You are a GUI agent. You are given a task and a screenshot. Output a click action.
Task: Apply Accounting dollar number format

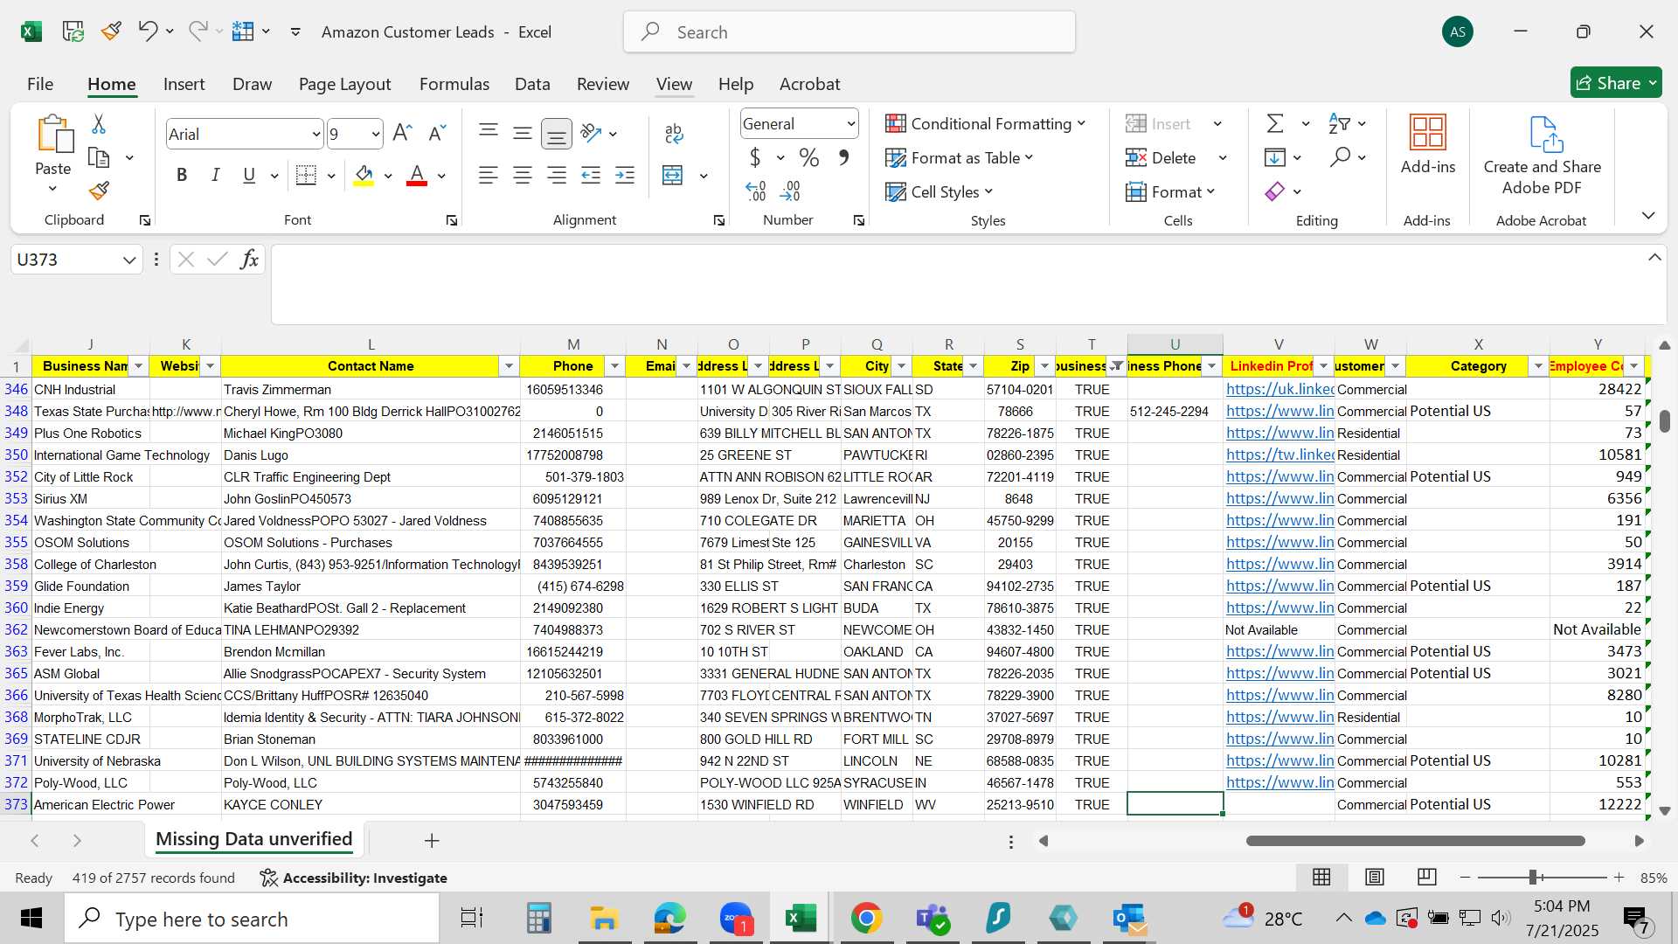click(755, 157)
